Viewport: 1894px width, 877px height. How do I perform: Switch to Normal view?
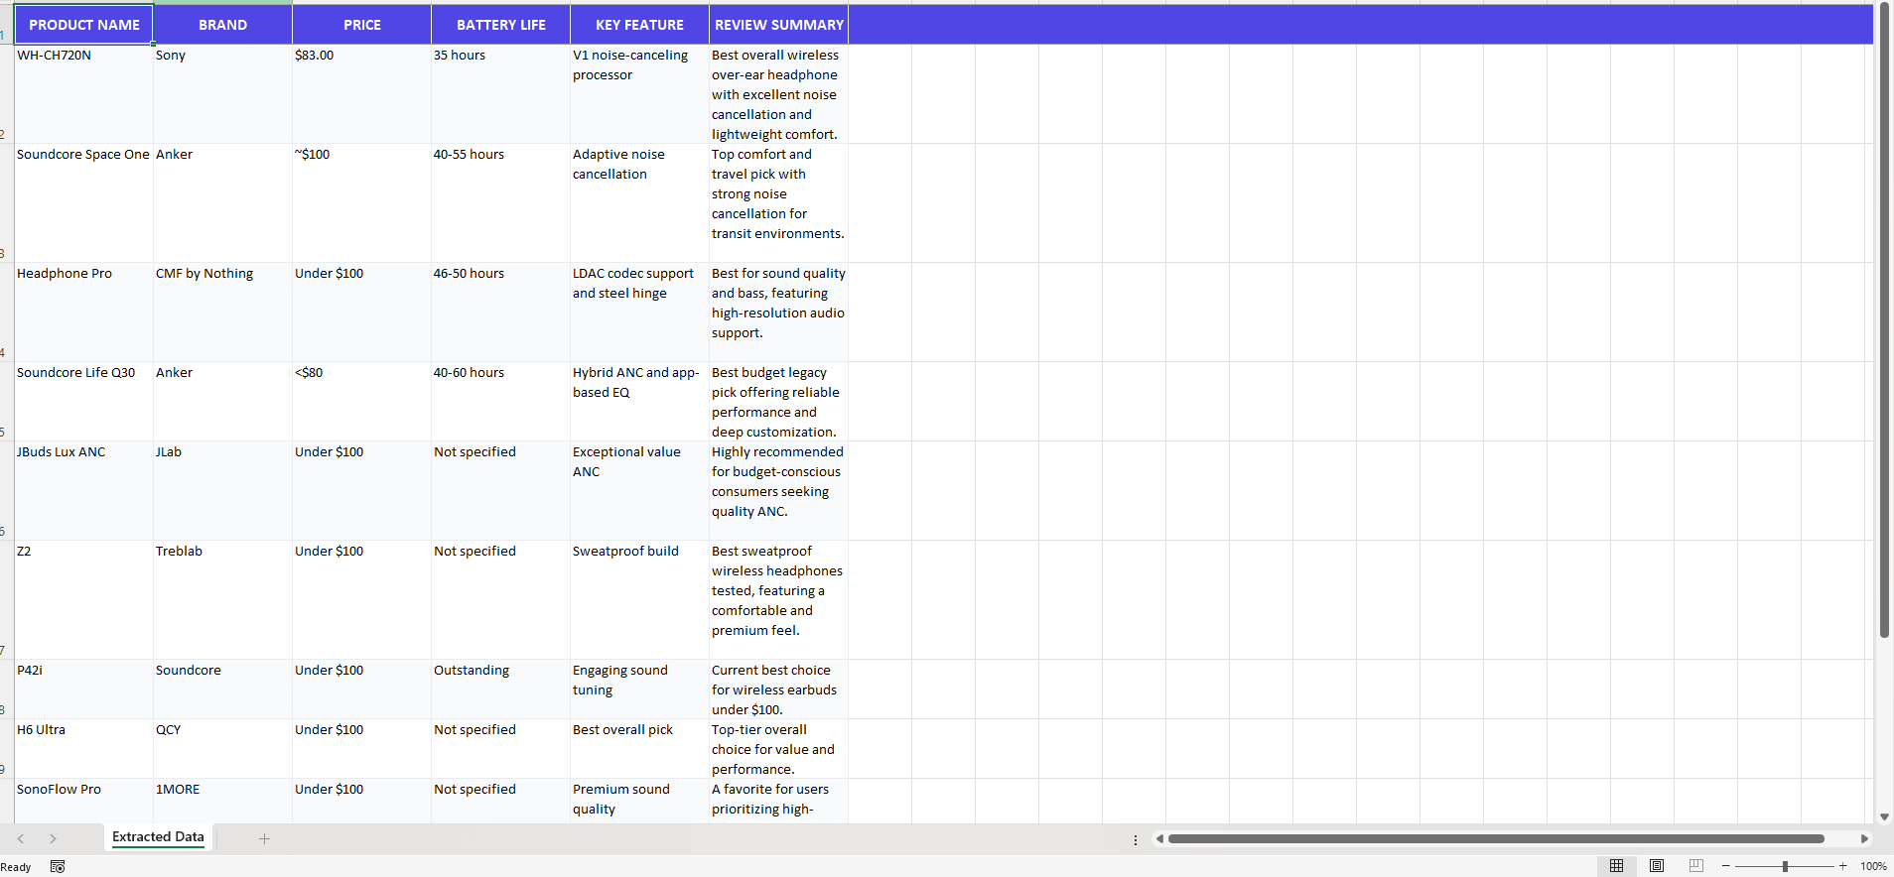point(1616,866)
